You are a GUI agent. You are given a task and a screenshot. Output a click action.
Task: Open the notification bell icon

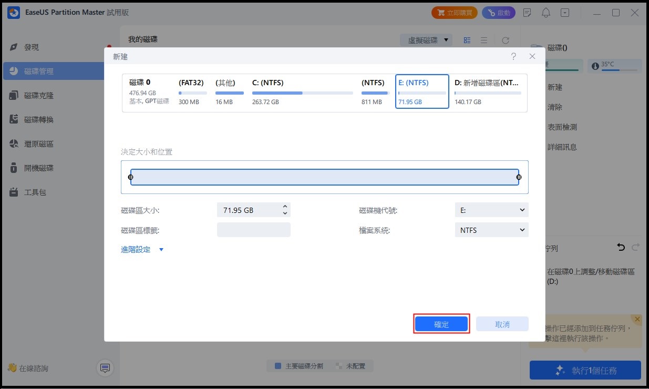click(x=546, y=13)
